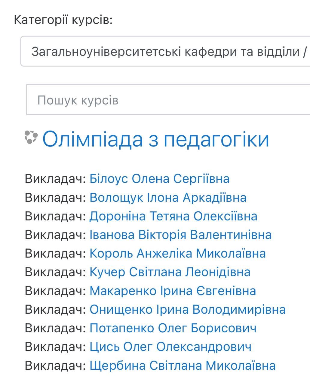Image resolution: width=310 pixels, height=386 pixels.
Task: View Щербина Світлана Миколаївна profile
Action: (x=182, y=365)
